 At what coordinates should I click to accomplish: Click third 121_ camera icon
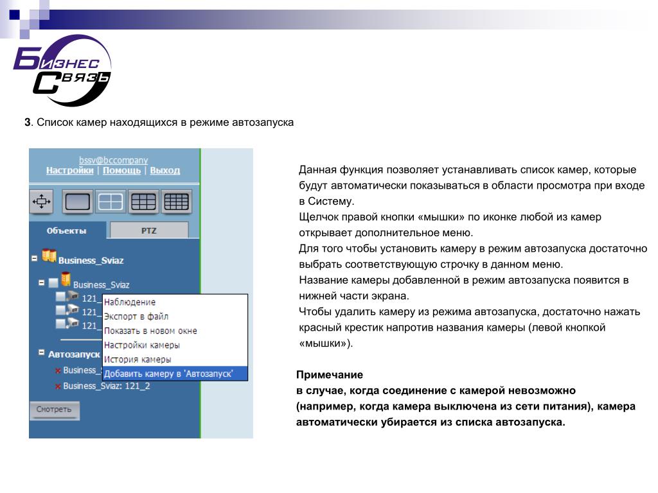[73, 324]
